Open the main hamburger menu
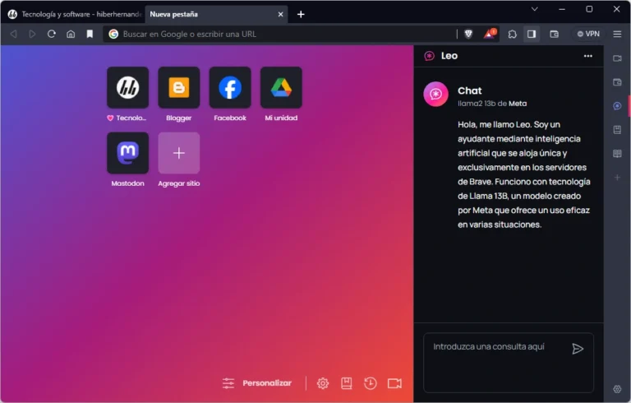The height and width of the screenshot is (403, 631). coord(617,34)
